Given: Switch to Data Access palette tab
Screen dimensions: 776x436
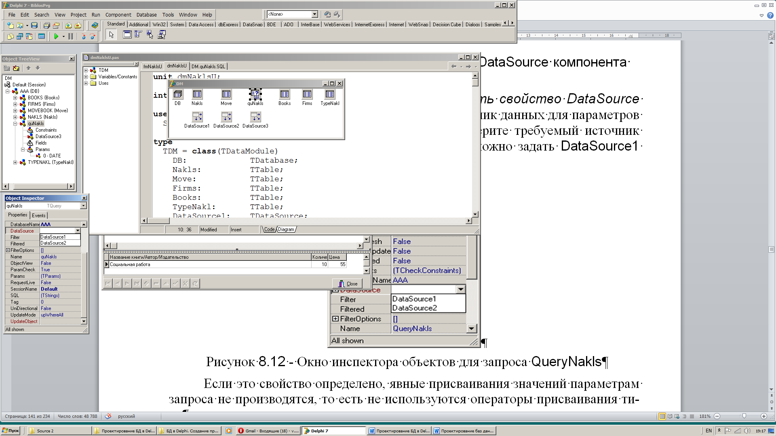Looking at the screenshot, I should click(x=201, y=25).
